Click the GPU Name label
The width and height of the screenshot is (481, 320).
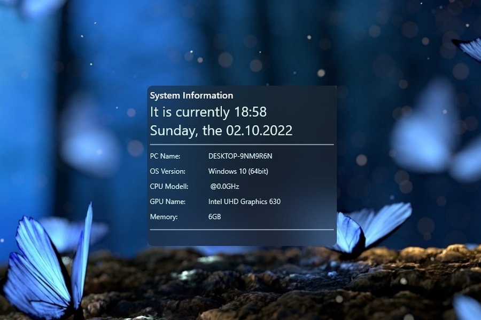[x=168, y=202]
